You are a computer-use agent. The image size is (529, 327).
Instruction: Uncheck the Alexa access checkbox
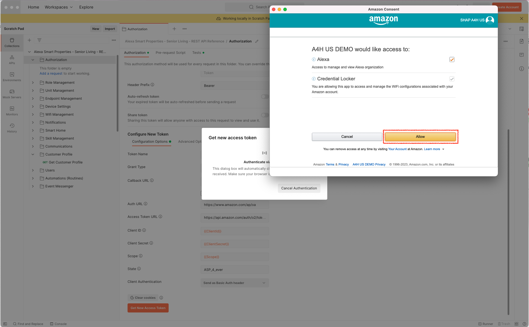tap(452, 60)
